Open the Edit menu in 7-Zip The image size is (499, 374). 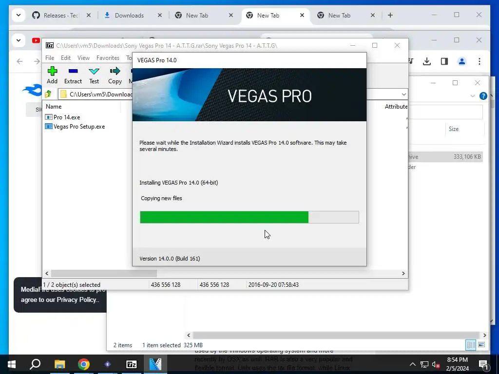click(66, 58)
